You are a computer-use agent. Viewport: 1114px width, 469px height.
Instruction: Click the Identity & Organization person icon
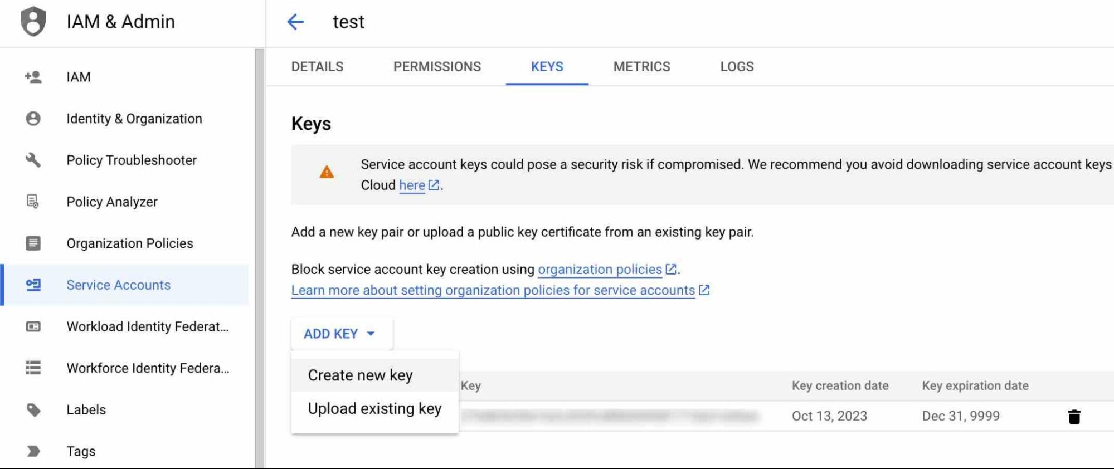click(33, 118)
